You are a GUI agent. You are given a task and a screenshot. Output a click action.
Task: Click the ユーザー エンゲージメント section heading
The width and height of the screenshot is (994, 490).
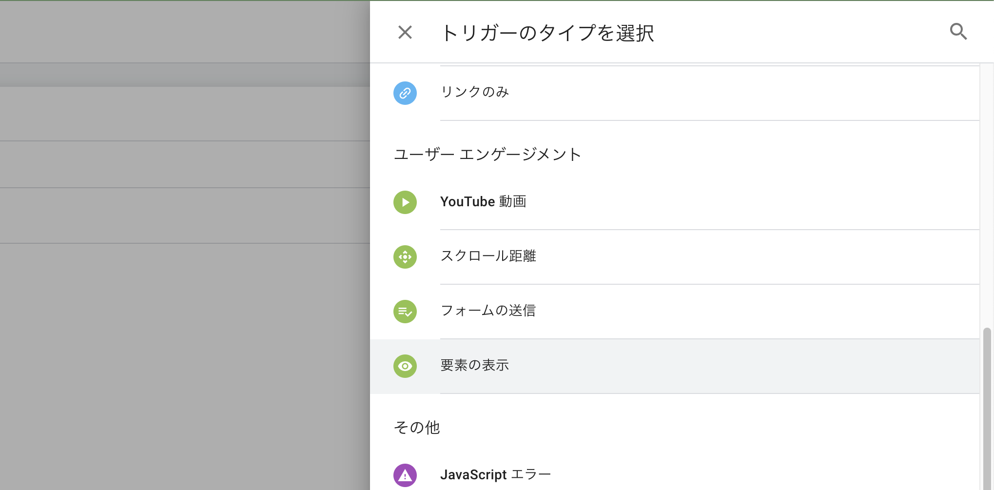tap(487, 155)
